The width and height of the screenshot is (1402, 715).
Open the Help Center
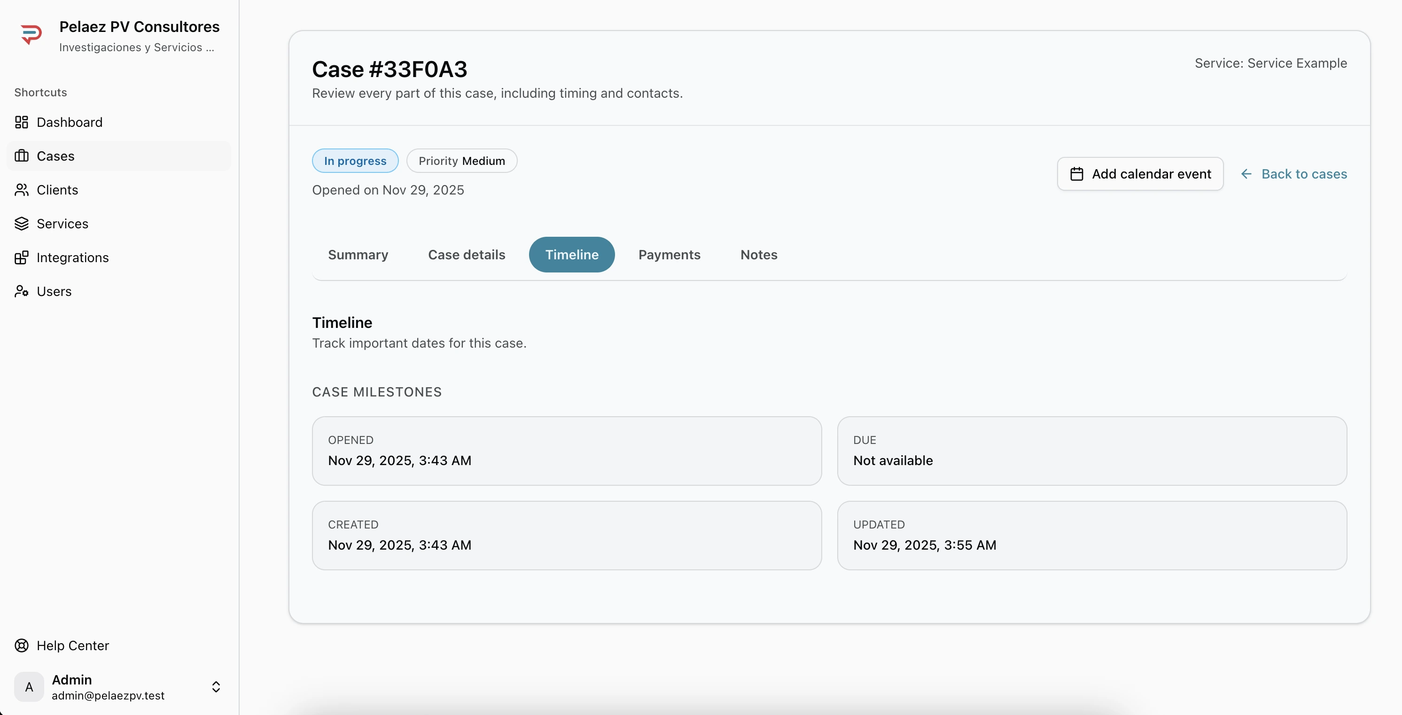(73, 645)
